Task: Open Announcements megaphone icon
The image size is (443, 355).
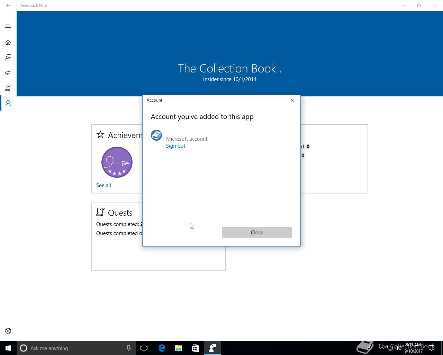Action: (x=8, y=73)
